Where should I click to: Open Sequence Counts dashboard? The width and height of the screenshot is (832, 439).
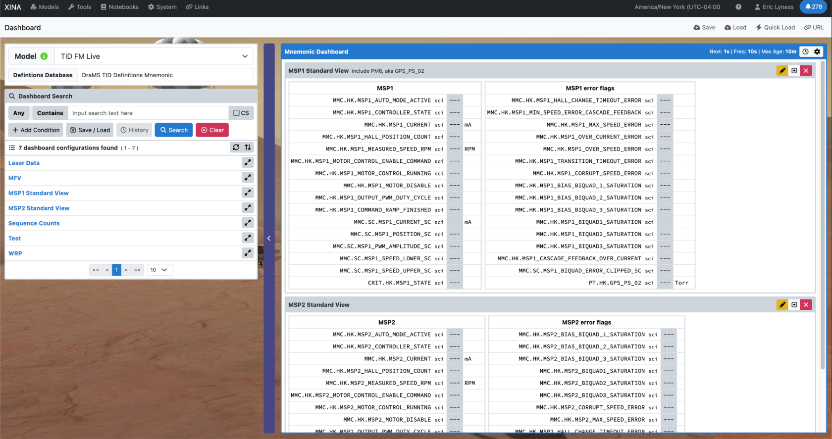[x=34, y=223]
